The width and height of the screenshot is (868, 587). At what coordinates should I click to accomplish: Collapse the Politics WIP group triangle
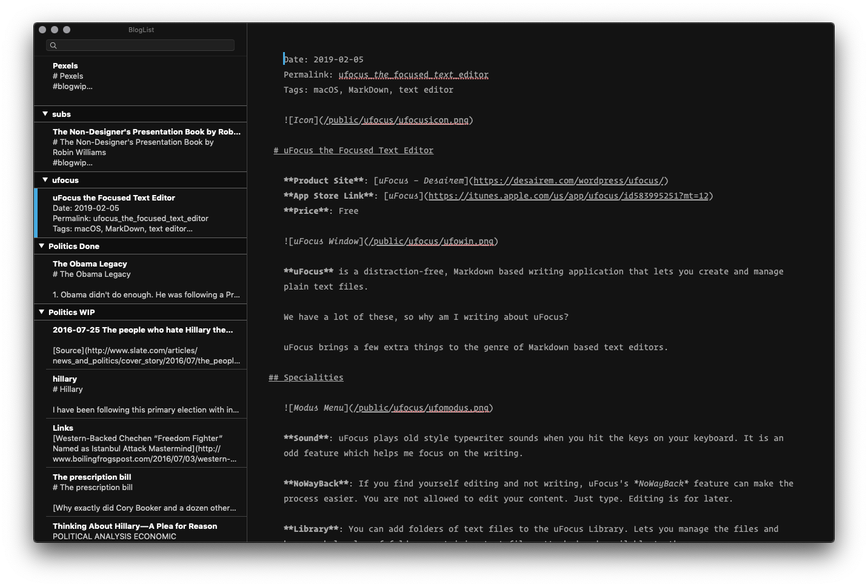[x=42, y=312]
